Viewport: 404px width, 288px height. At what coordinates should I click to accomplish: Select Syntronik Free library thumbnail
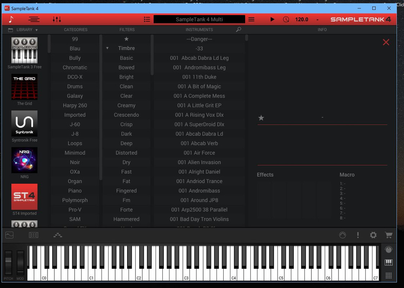pos(24,123)
